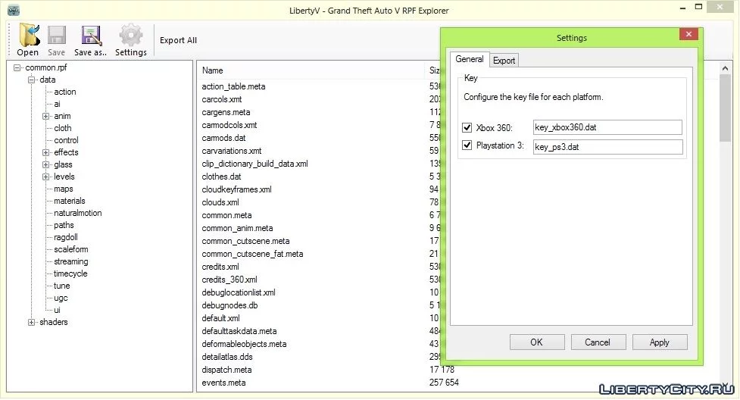Click the Open folder icon

[x=28, y=35]
